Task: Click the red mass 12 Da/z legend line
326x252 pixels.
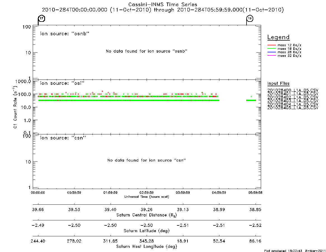Action: coord(271,45)
